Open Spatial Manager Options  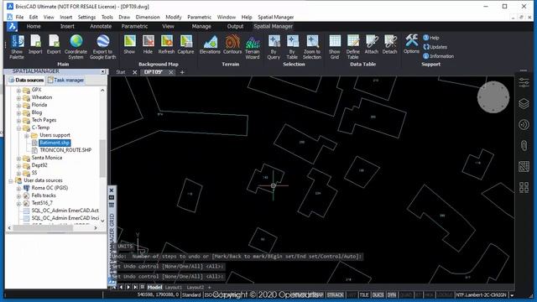tap(411, 44)
